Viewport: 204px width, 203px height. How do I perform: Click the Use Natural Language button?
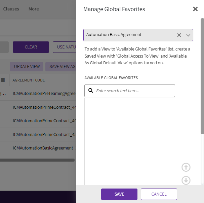click(x=65, y=47)
